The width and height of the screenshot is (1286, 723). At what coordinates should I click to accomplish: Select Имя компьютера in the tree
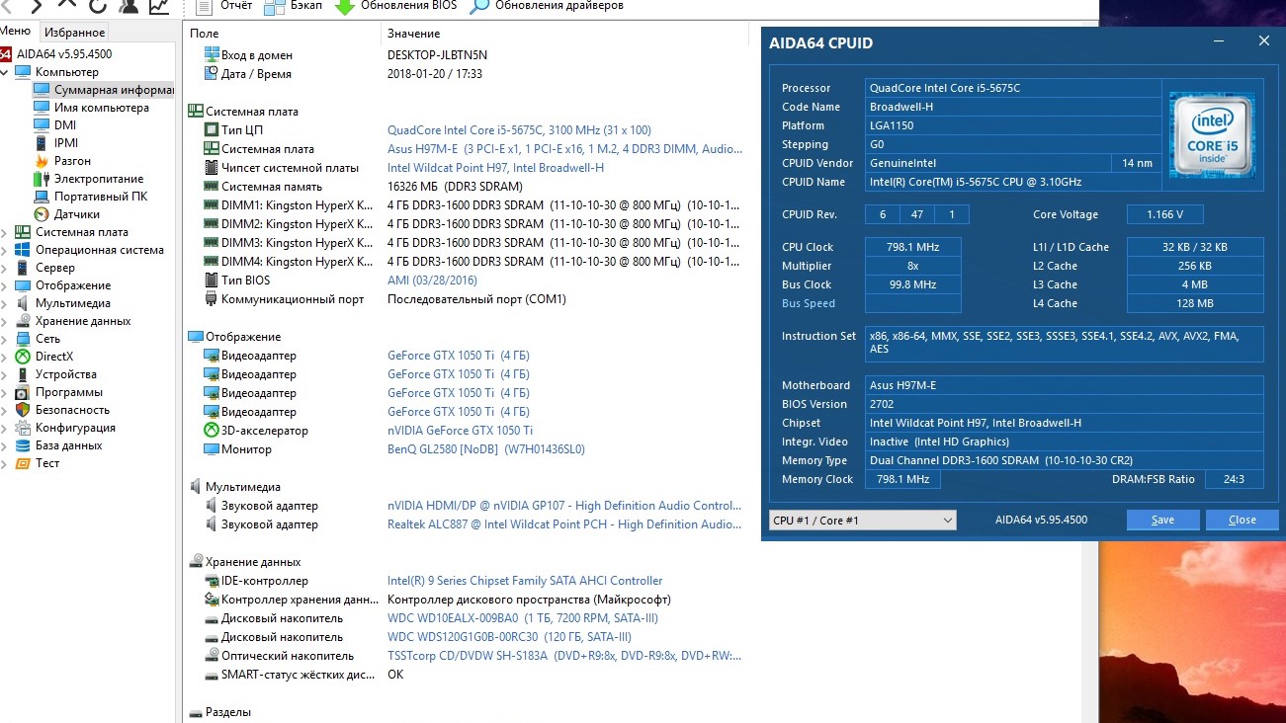102,108
